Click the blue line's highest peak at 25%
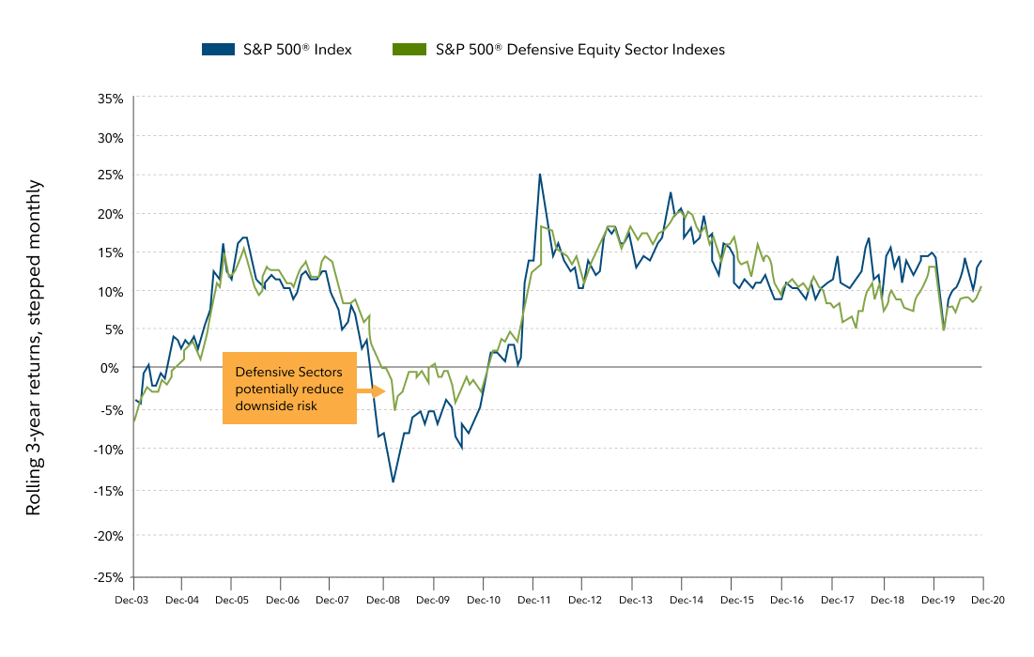Viewport: 1034px width, 657px height. click(x=539, y=175)
